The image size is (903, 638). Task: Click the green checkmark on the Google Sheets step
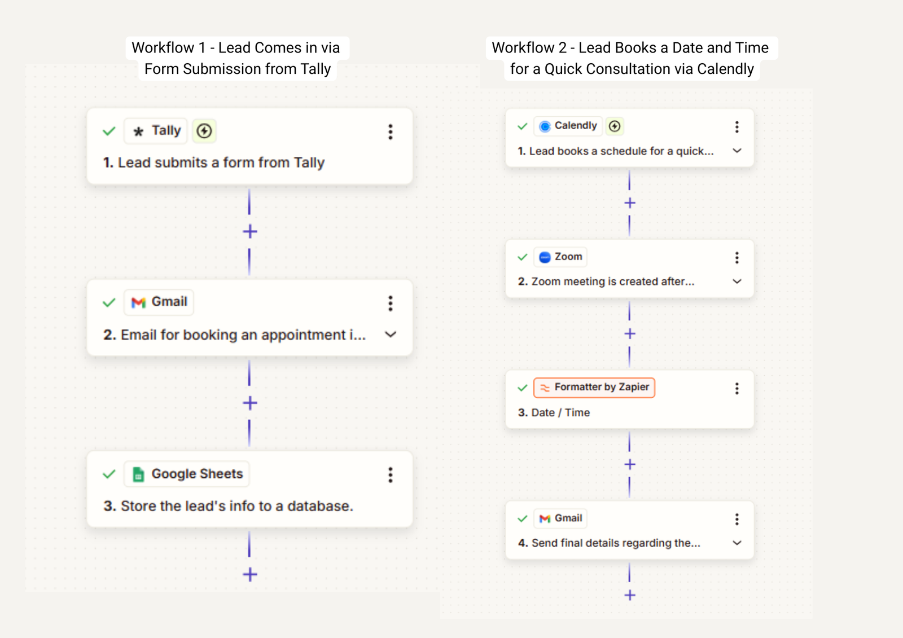109,474
